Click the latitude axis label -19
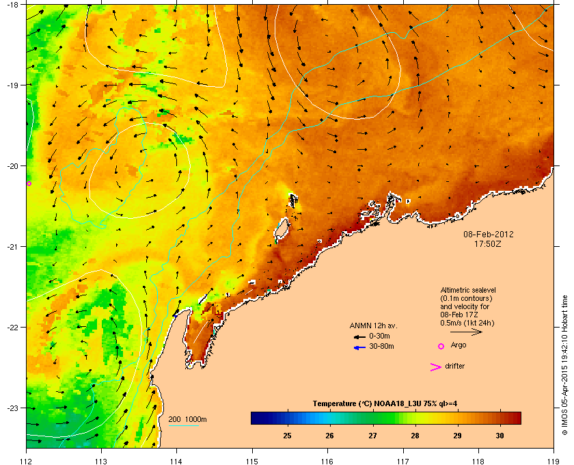Viewport: 574px width, 465px height. click(x=12, y=85)
